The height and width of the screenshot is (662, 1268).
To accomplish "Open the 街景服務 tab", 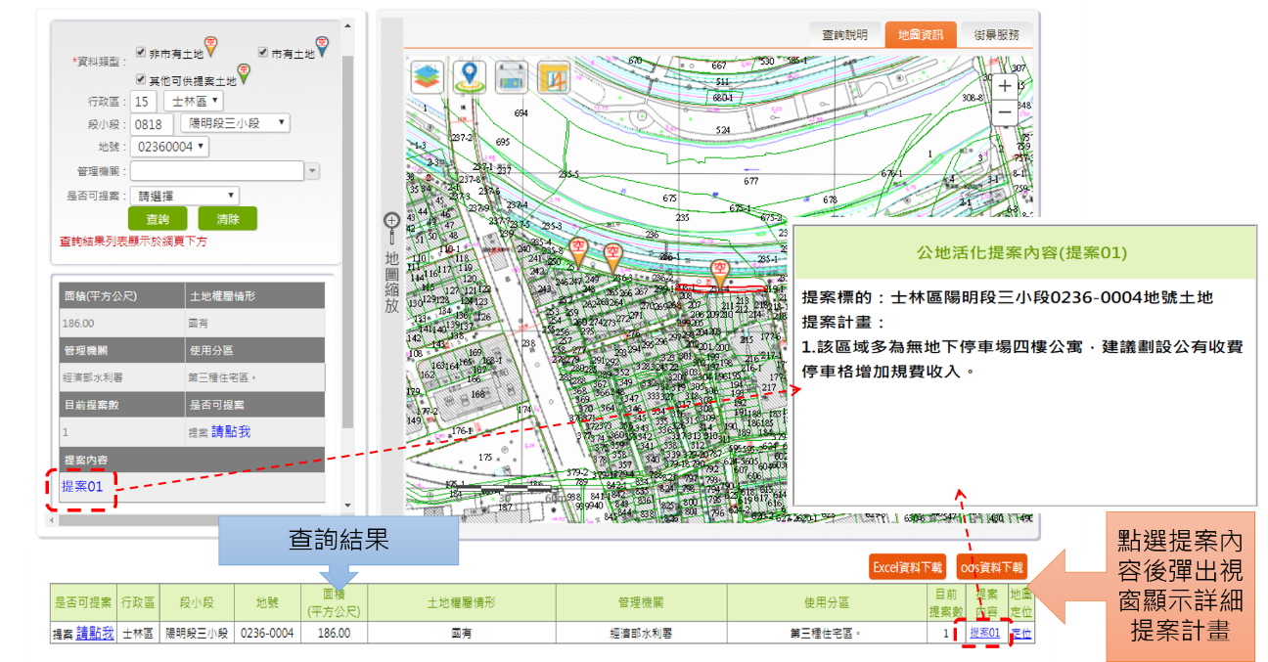I will point(996,34).
